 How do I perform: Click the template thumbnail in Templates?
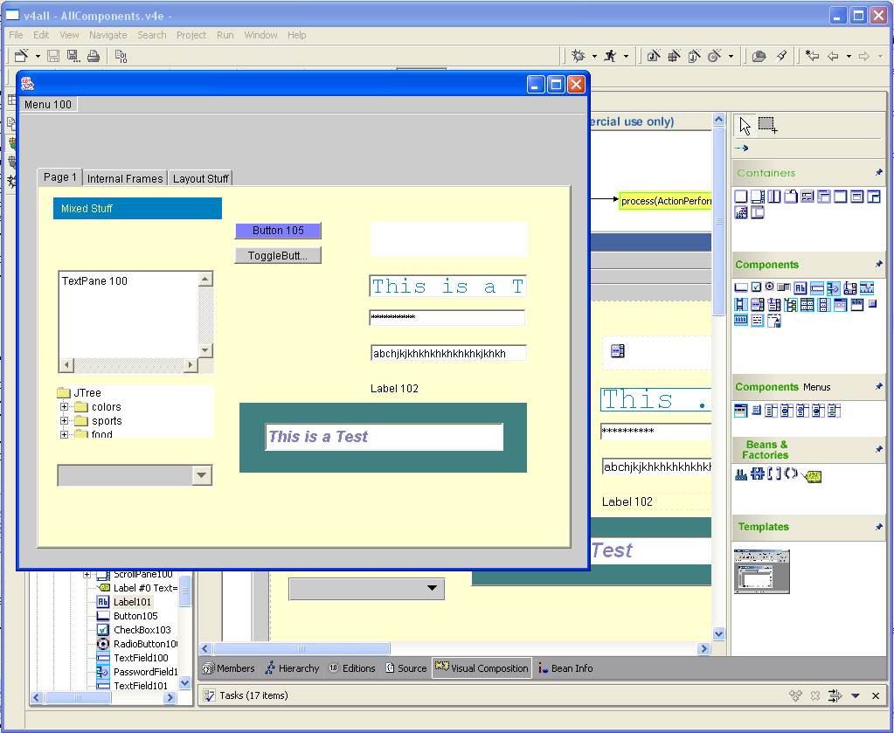[x=761, y=571]
